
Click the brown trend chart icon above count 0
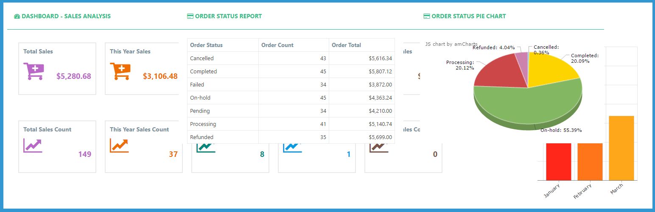(x=378, y=147)
